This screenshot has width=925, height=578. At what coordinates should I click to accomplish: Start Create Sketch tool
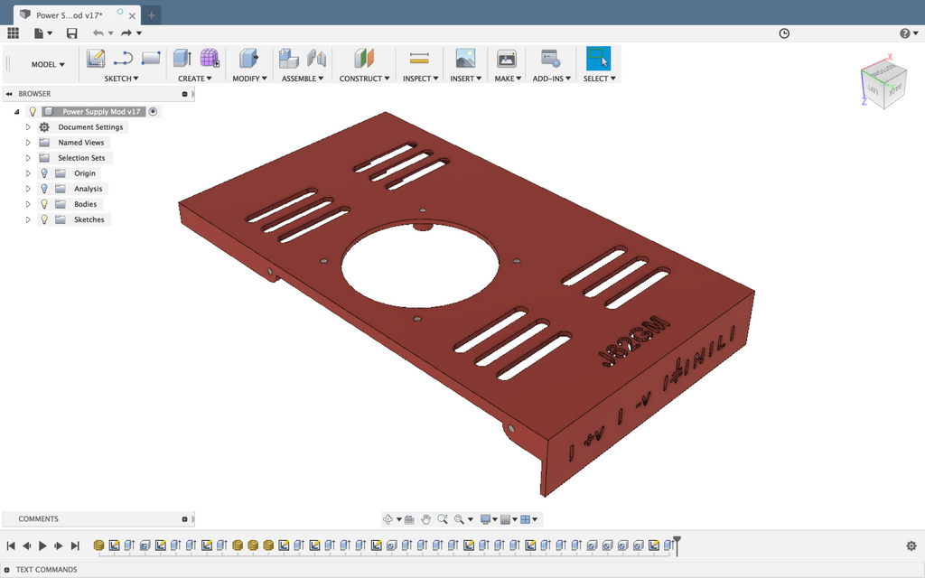coord(96,59)
